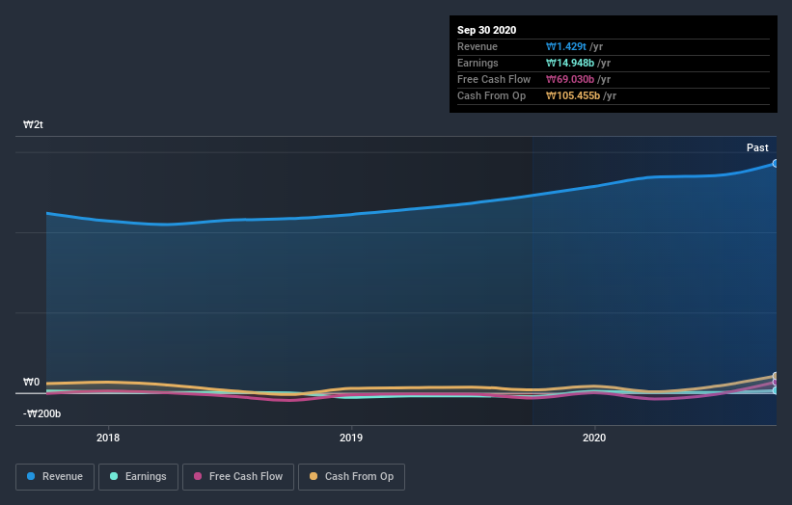Click the 'Sep 30 2020' tooltip date
792x505 pixels.
pos(487,30)
